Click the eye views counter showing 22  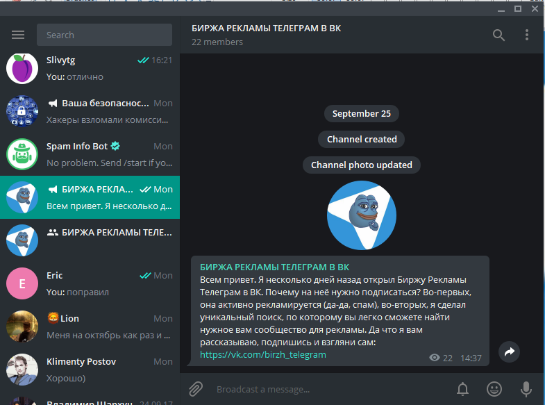coord(441,358)
